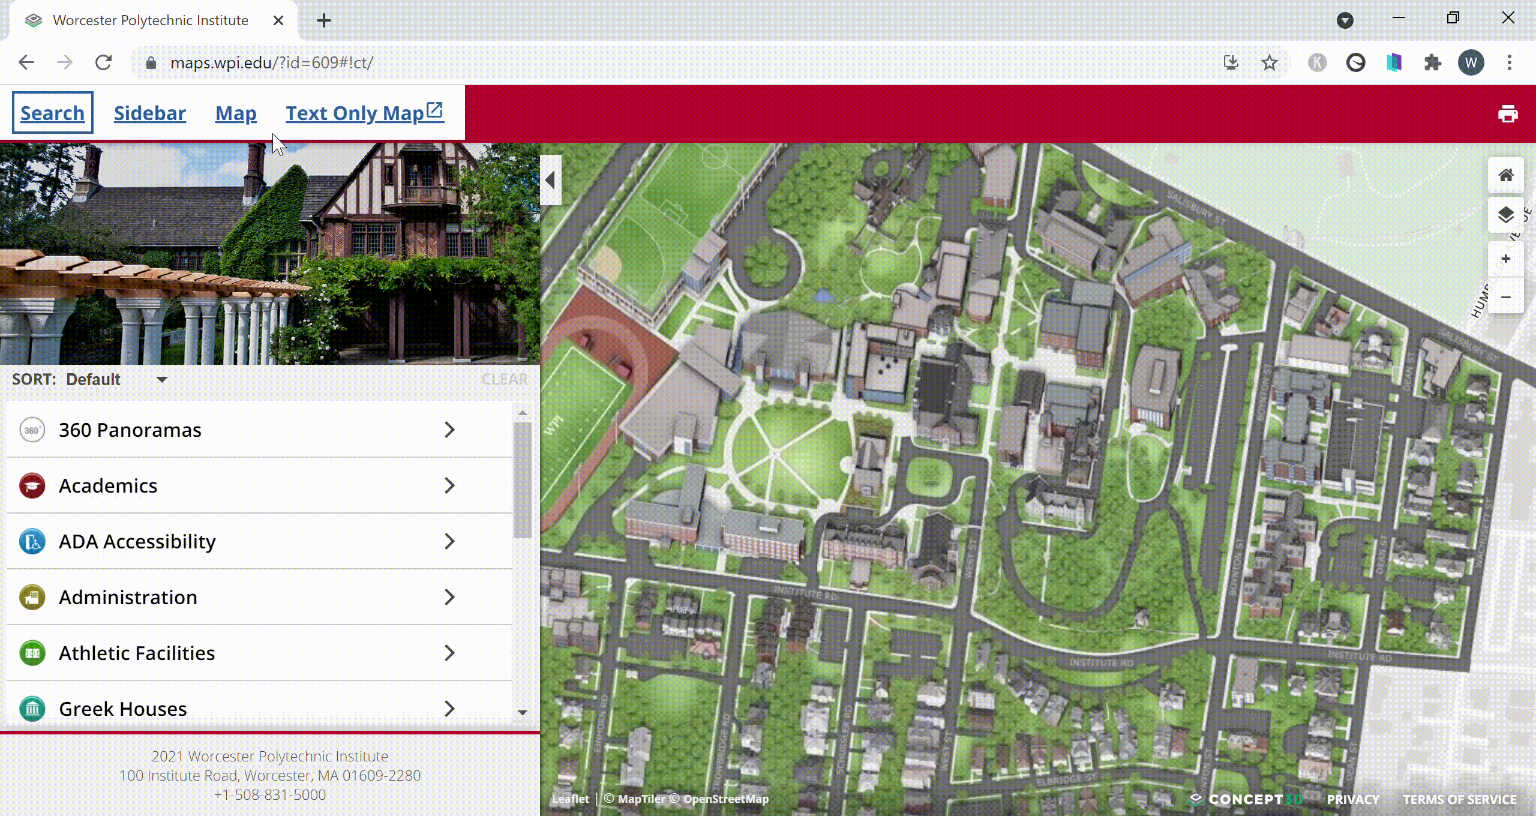Expand the Academics category chevron

449,485
